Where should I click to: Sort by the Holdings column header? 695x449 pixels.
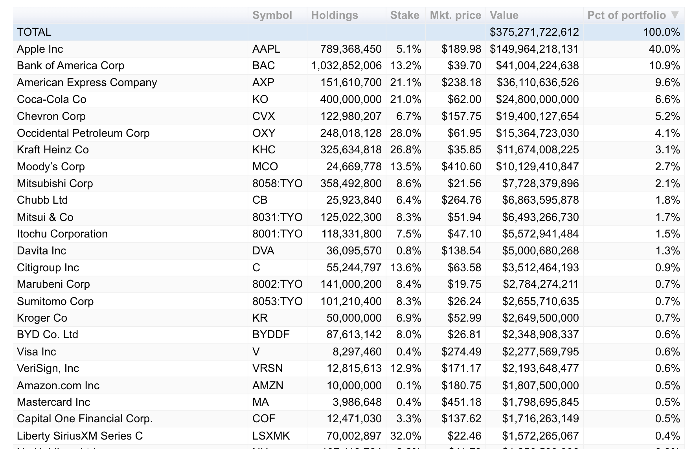pyautogui.click(x=335, y=15)
